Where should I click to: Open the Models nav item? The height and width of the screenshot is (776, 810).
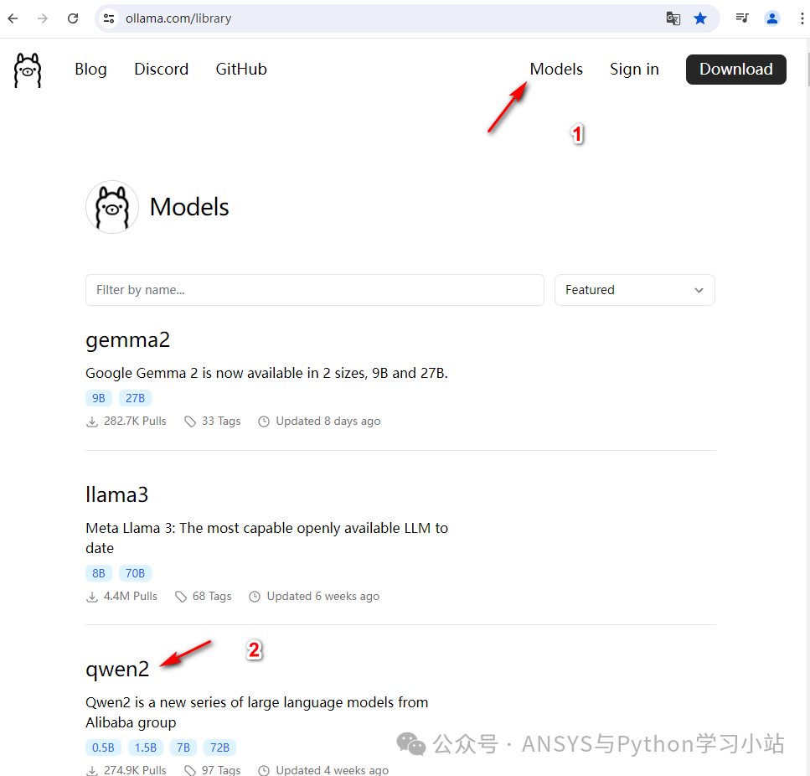pos(556,70)
